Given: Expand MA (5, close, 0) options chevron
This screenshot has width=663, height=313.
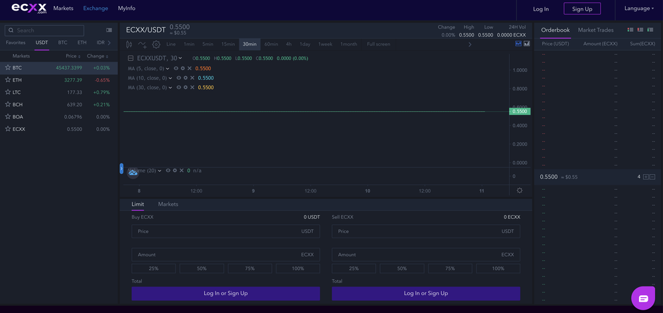Looking at the screenshot, I should coord(168,68).
